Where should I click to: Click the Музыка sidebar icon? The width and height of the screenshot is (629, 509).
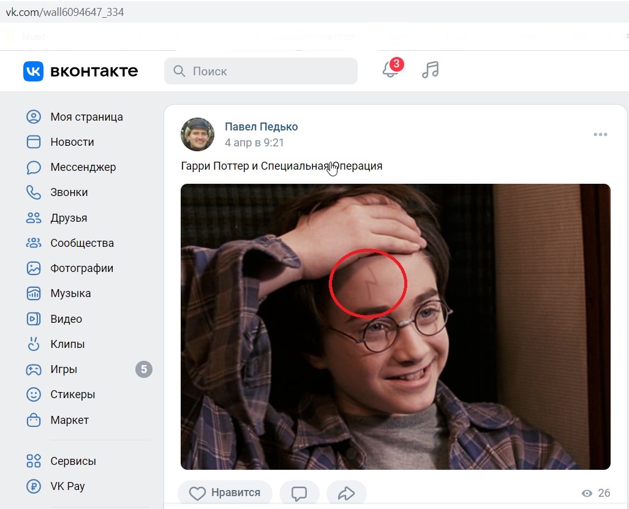coord(34,293)
